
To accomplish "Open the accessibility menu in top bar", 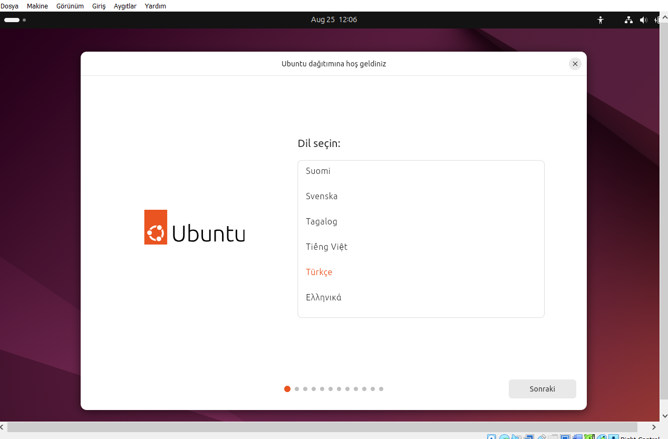I will pos(600,20).
